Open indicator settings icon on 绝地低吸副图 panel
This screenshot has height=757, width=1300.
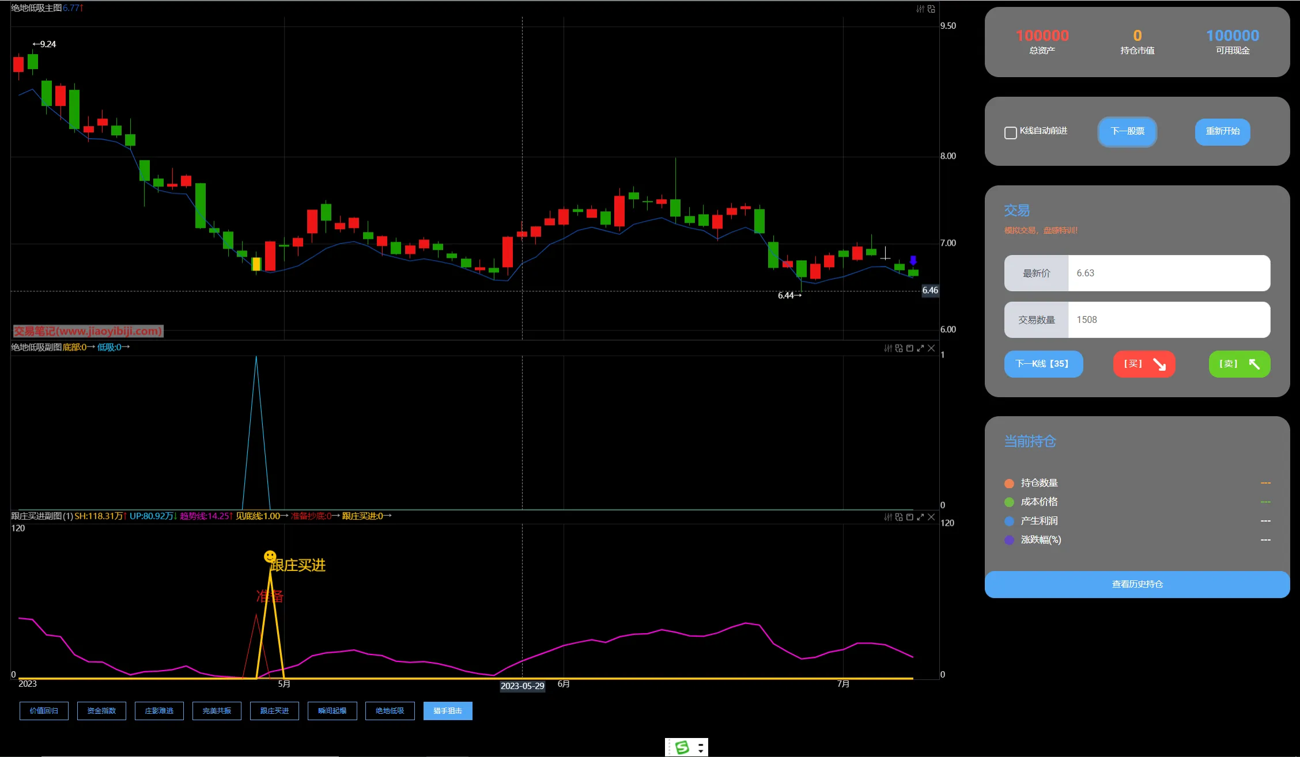click(x=888, y=348)
